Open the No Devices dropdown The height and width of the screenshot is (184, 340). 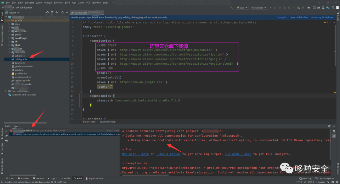(x=258, y=8)
